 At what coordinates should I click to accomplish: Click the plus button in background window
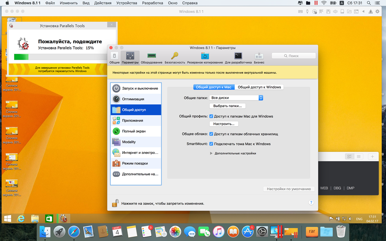(372, 157)
